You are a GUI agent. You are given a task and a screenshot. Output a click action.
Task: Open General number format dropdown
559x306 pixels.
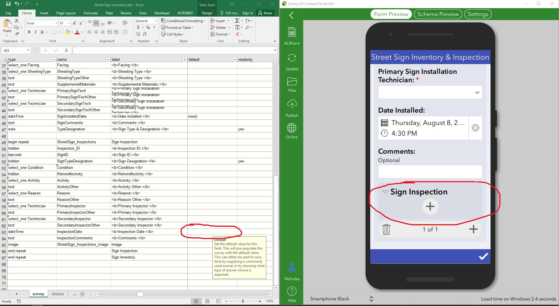click(155, 21)
